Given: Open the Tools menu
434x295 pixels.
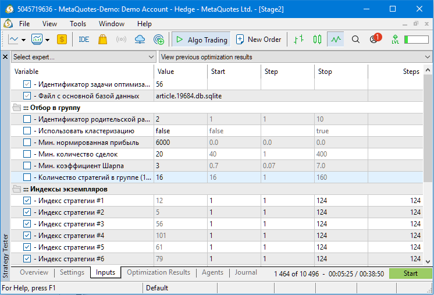Looking at the screenshot, I should click(x=78, y=24).
